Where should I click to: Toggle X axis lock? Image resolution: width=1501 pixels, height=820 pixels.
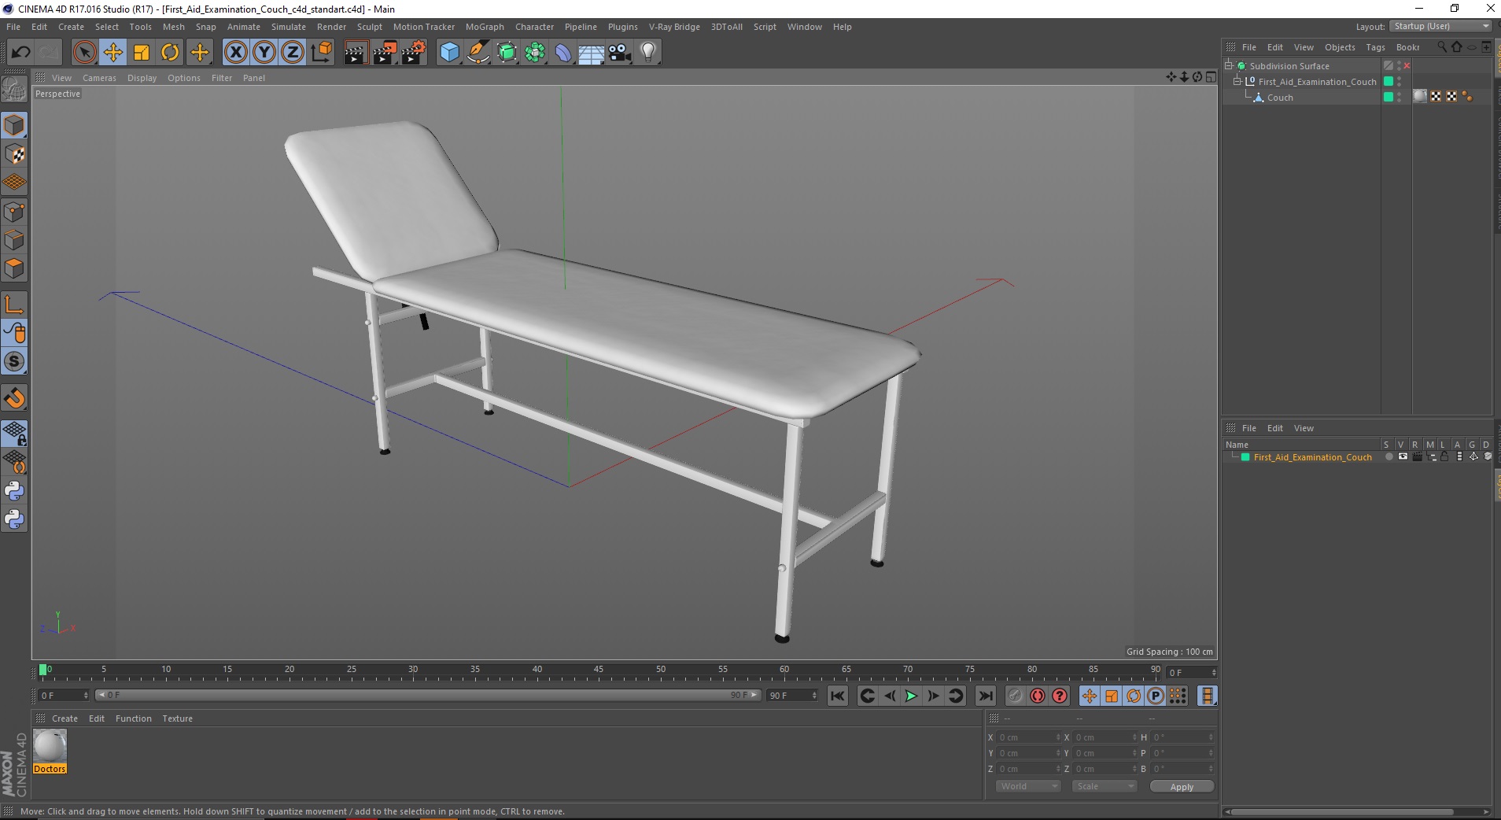click(236, 53)
